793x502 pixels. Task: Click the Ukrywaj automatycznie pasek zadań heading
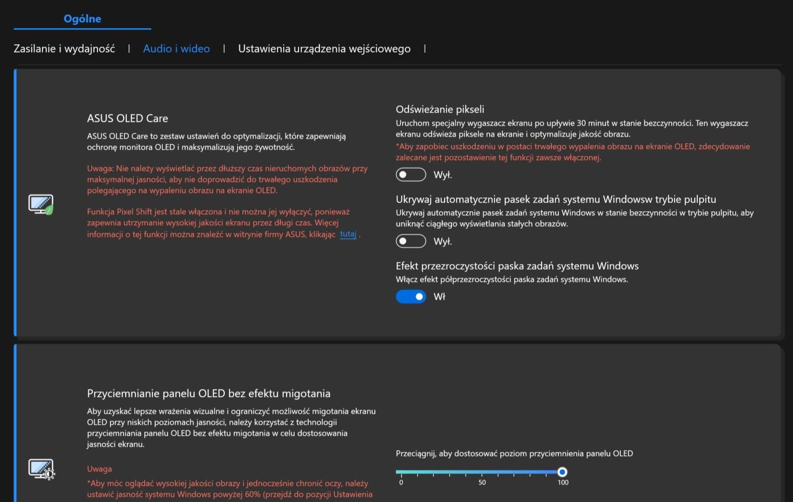[x=556, y=199]
